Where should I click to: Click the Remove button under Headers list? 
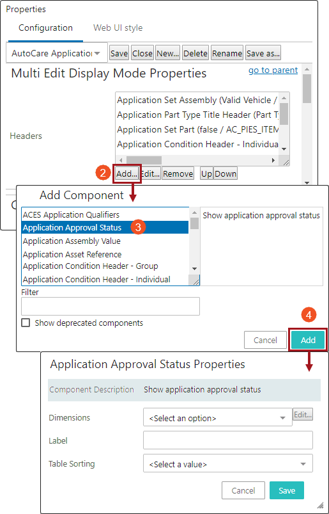178,173
